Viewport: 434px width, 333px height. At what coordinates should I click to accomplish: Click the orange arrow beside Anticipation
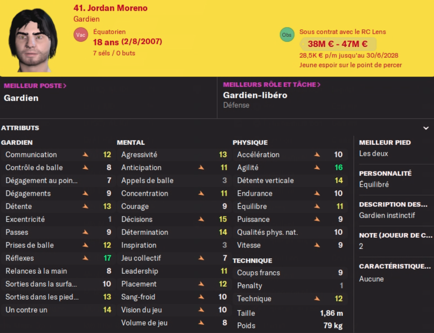[x=201, y=168]
